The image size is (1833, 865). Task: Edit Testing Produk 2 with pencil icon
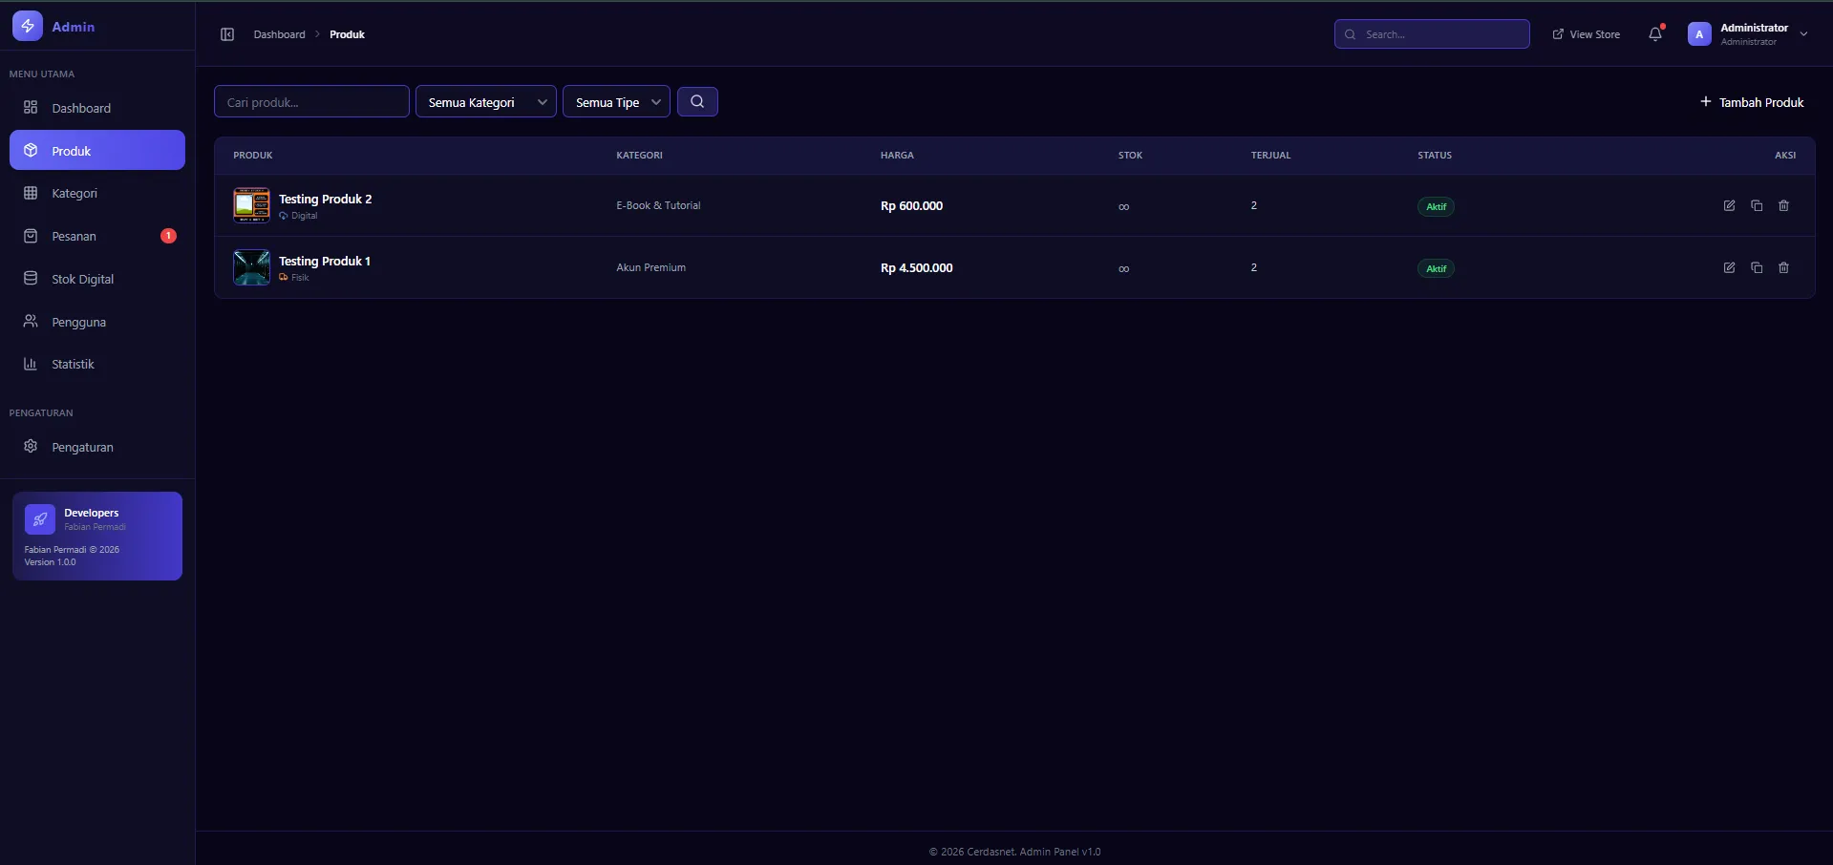pyautogui.click(x=1729, y=206)
